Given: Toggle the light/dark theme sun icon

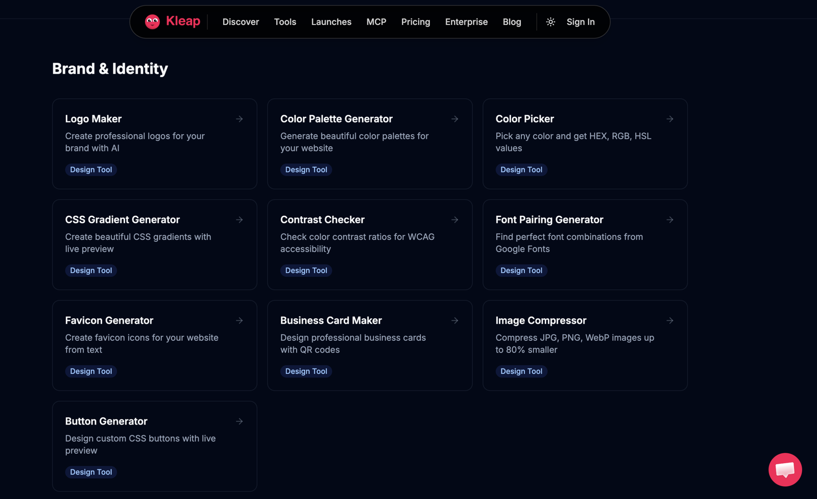Looking at the screenshot, I should point(550,22).
